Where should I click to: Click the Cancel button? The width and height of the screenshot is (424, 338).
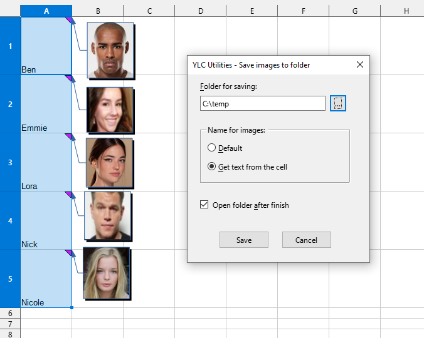[x=306, y=240]
